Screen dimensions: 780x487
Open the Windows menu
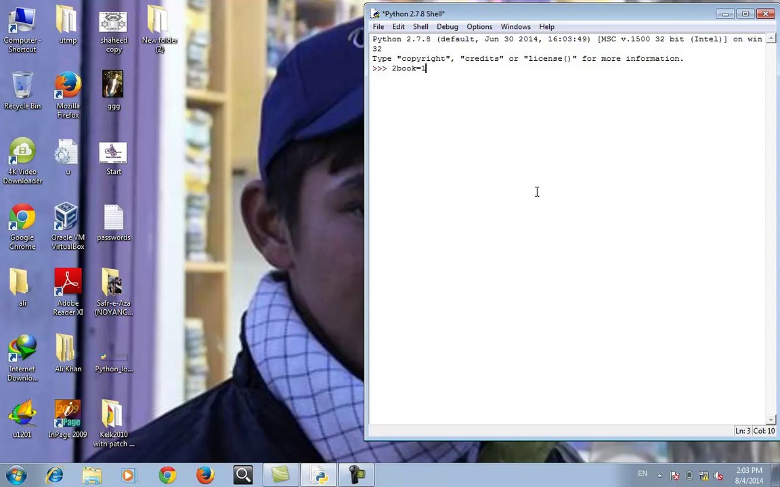pos(515,27)
